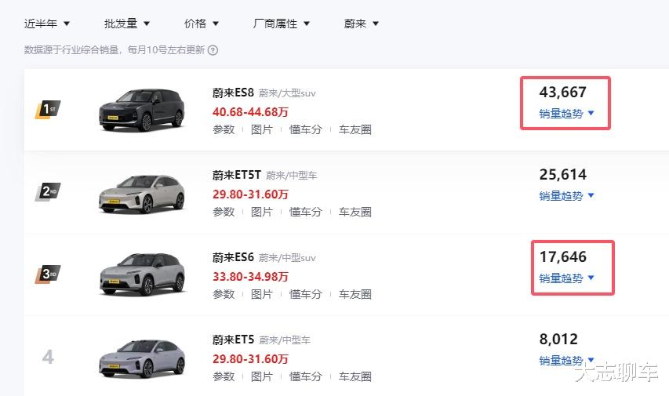Screen dimensions: 669x396
Task: Show 销量趋势 for 蔚来ES6
Action: coord(567,278)
